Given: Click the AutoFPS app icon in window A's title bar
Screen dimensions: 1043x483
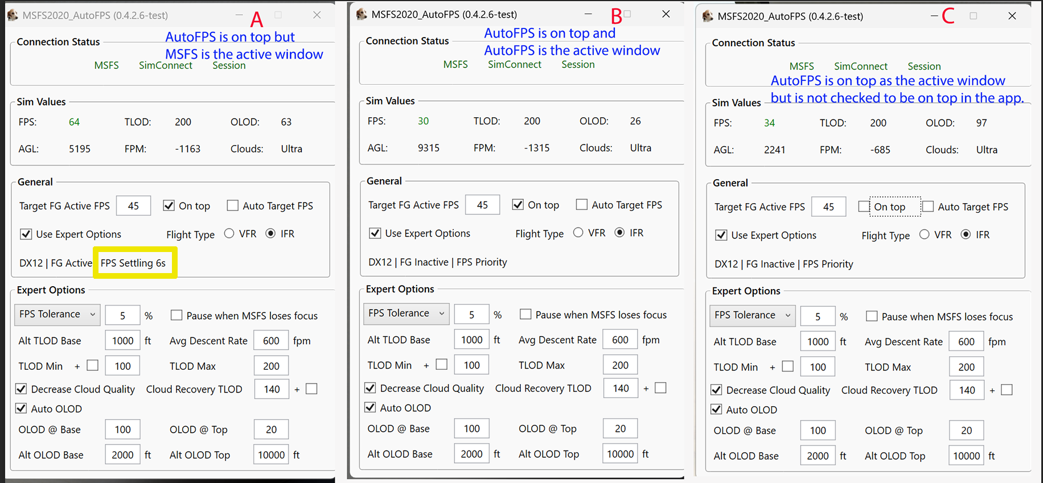Looking at the screenshot, I should pos(13,15).
